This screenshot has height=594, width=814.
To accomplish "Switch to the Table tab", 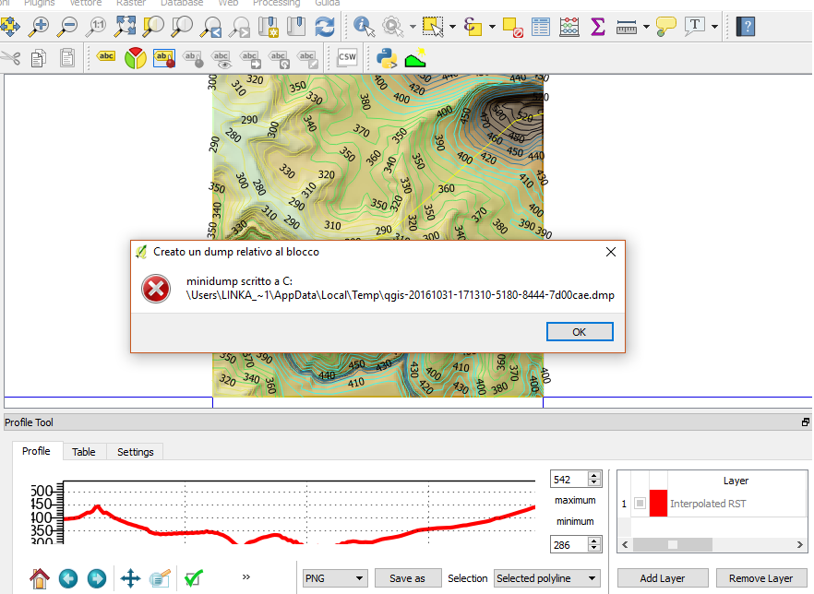I will (84, 452).
